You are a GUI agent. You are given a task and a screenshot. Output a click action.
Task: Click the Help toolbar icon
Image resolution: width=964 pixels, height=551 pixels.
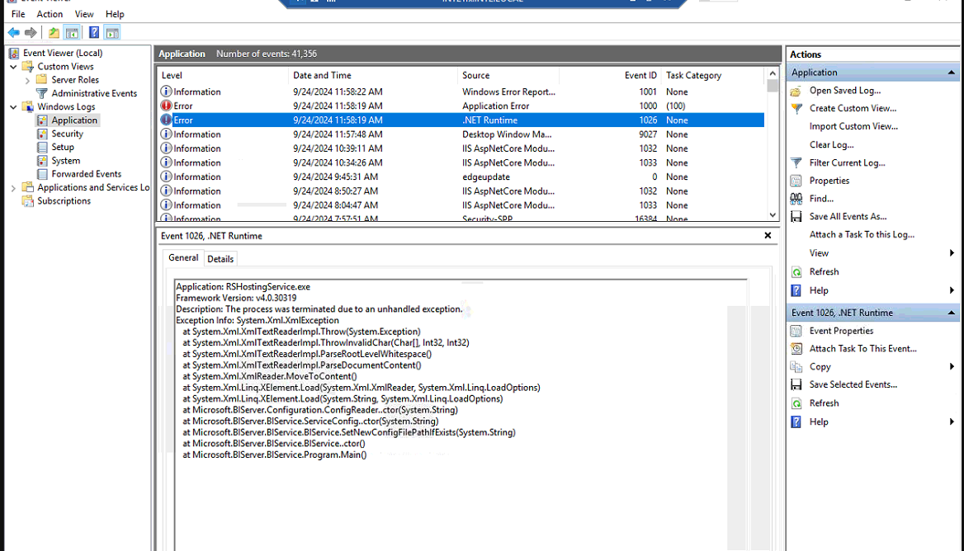tap(93, 31)
